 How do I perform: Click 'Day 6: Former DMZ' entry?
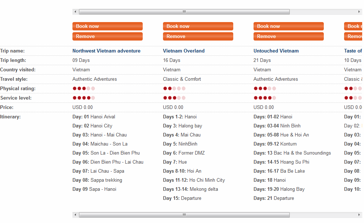point(184,153)
